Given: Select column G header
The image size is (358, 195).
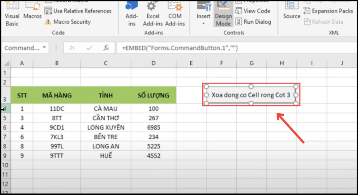Looking at the screenshot, I should click(251, 63).
